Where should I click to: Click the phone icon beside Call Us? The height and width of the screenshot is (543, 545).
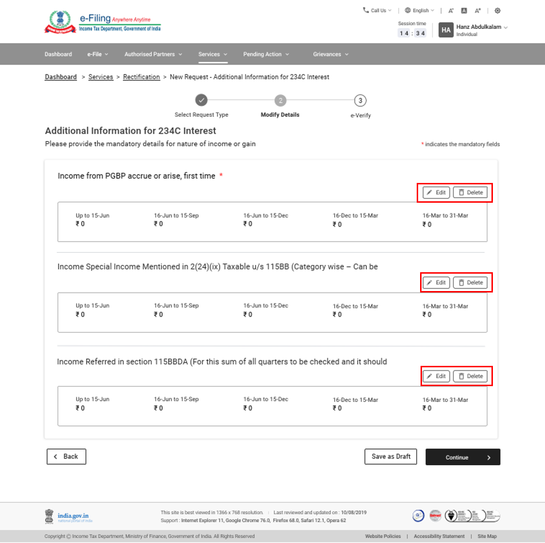click(365, 10)
